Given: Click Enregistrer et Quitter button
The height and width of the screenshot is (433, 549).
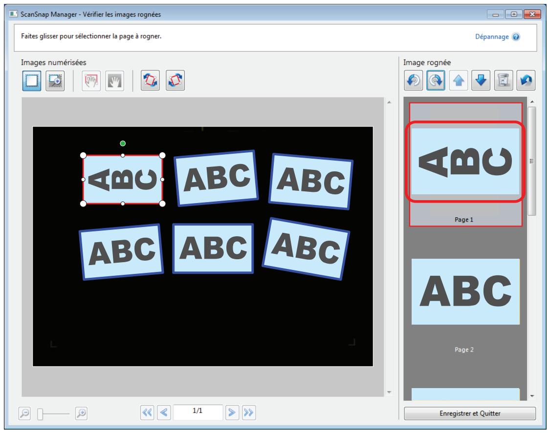Looking at the screenshot, I should pyautogui.click(x=470, y=413).
